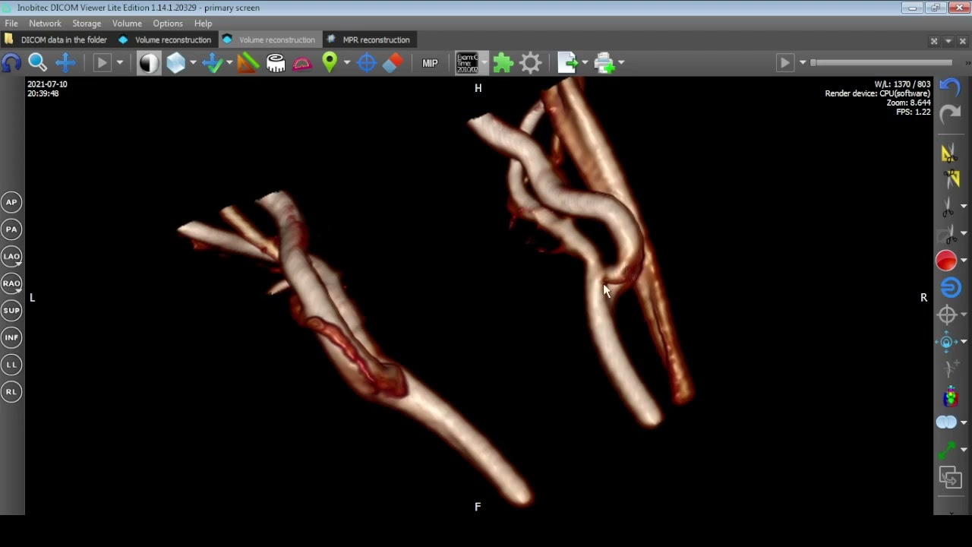Expand the printer dropdown arrow

[x=621, y=63]
